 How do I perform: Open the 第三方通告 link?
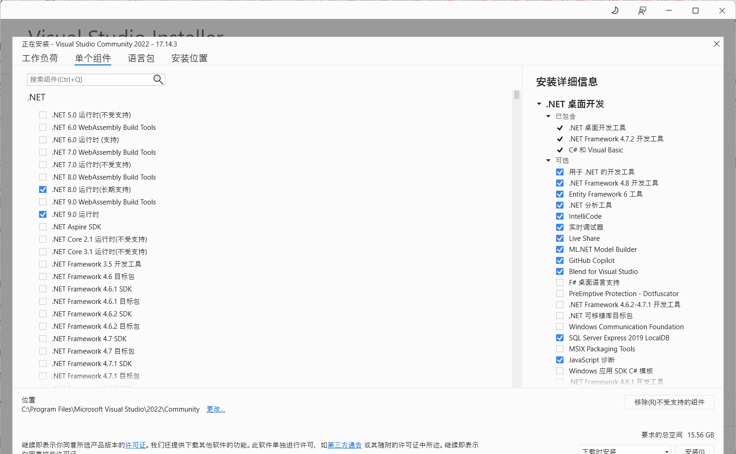point(345,445)
